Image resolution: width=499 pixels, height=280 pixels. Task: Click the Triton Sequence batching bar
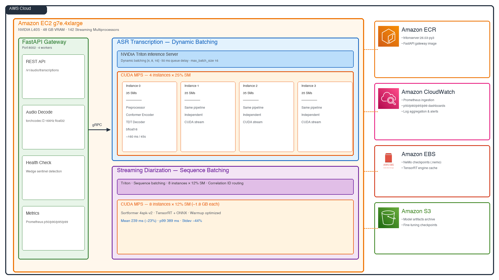[235, 187]
